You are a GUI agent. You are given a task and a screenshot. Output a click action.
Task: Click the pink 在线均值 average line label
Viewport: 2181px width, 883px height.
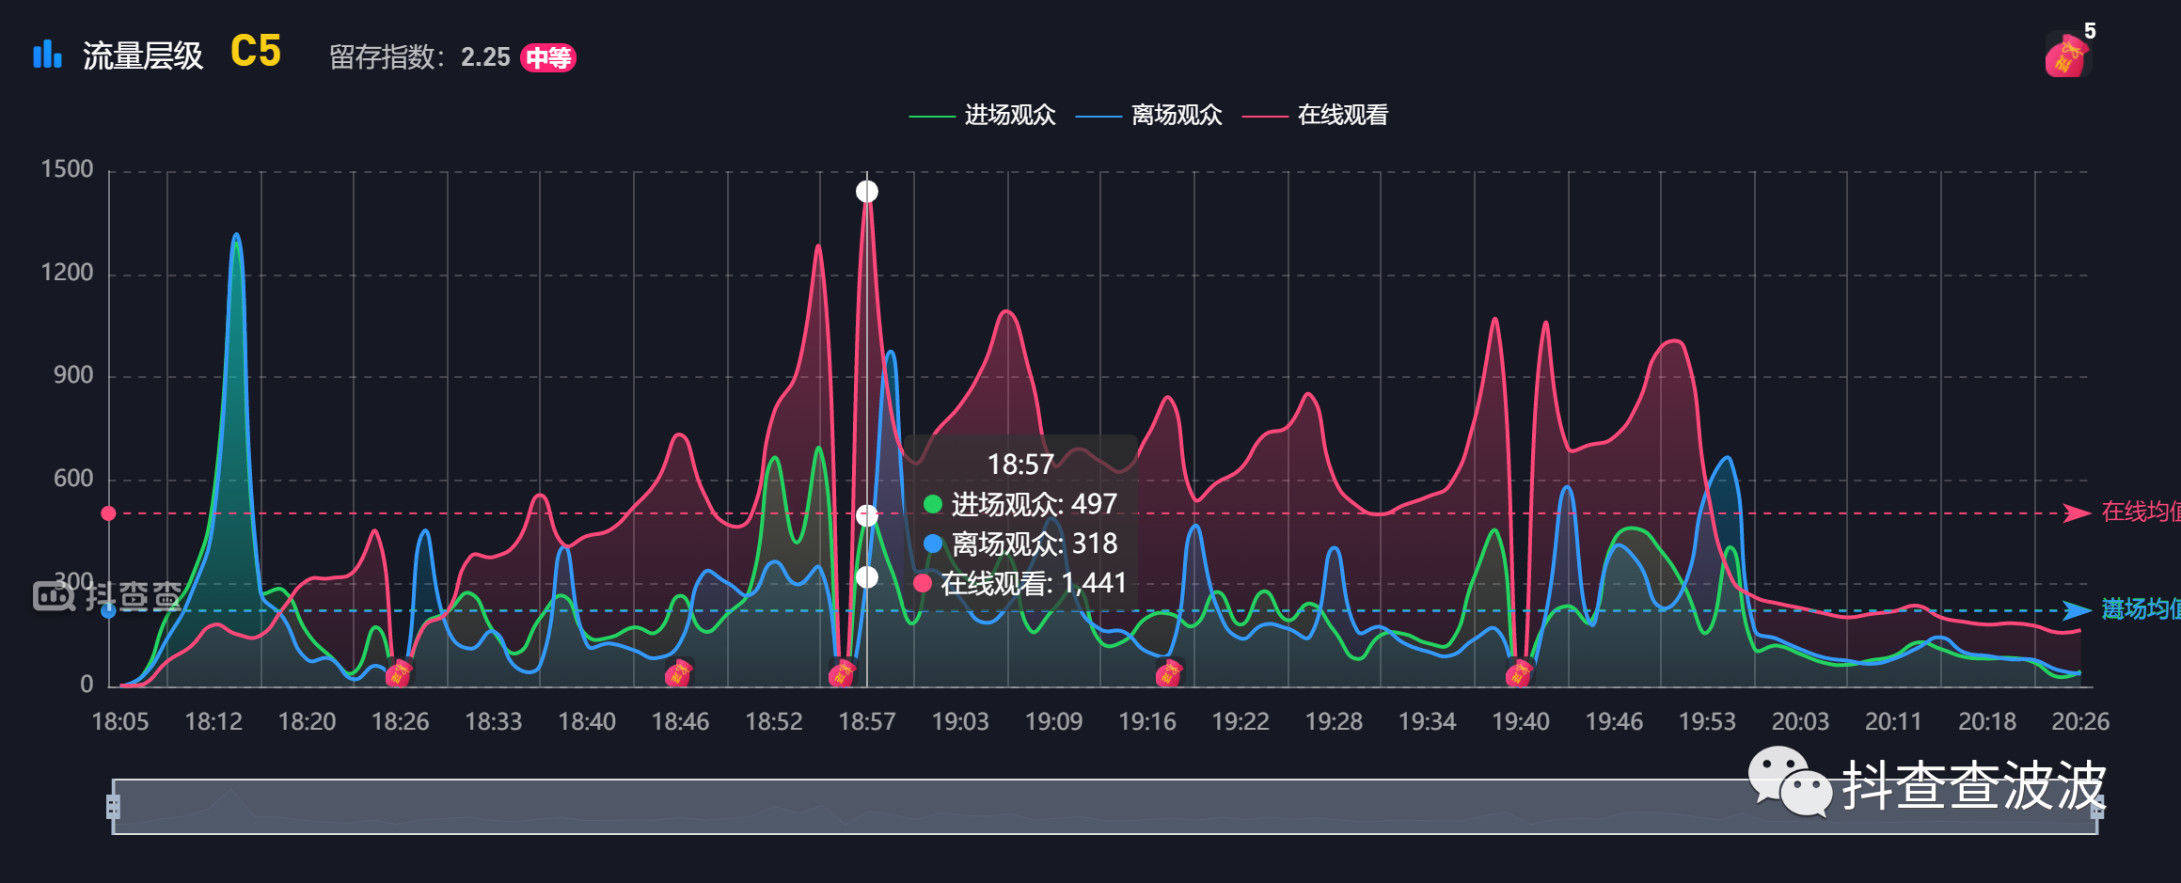2141,512
